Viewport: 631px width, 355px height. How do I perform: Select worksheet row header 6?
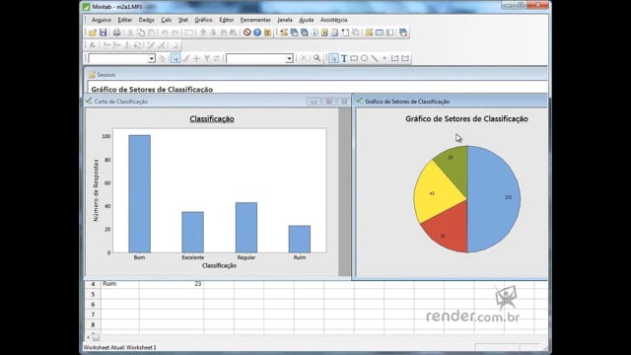[93, 305]
